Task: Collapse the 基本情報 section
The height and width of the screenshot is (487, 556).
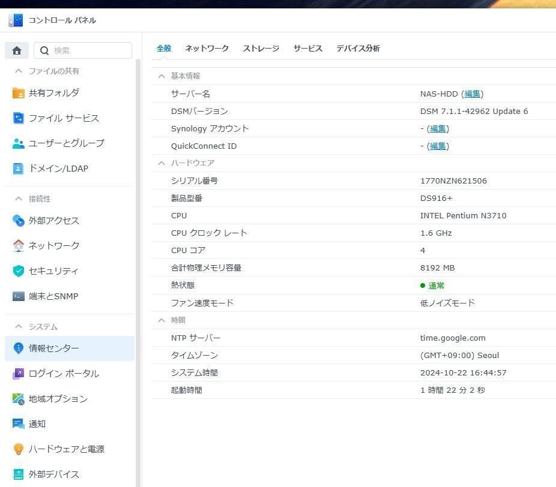Action: (161, 76)
